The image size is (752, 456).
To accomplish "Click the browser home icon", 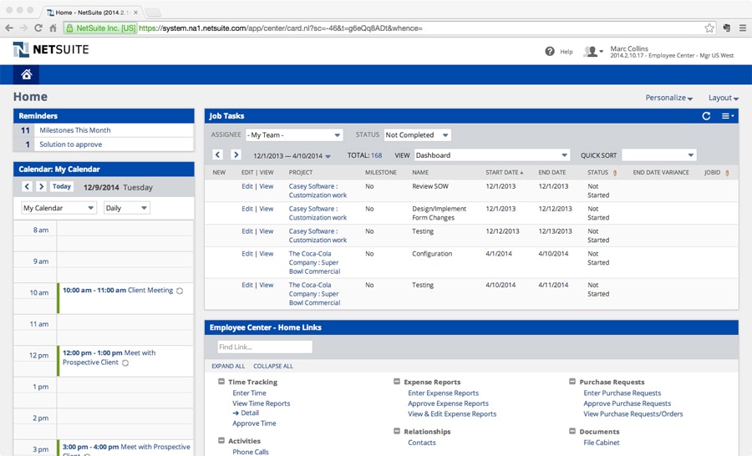I will [x=53, y=28].
